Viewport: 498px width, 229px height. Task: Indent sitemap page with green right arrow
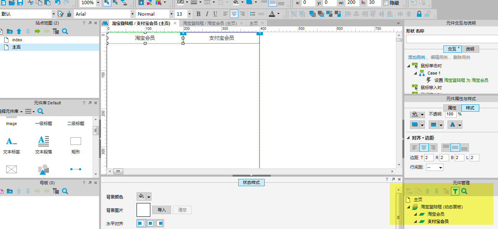37,31
